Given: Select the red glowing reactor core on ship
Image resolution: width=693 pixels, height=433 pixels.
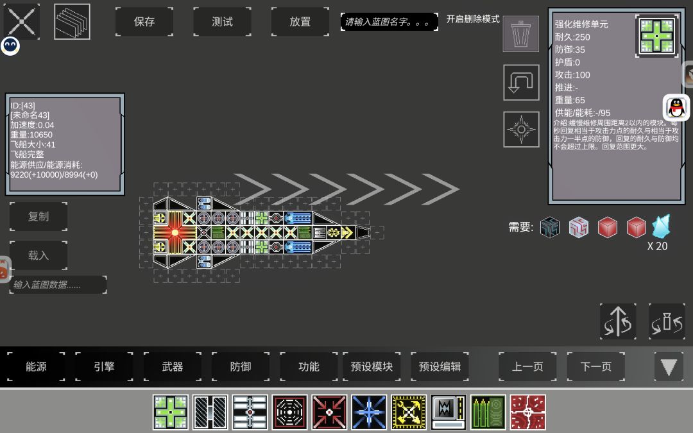Looking at the screenshot, I should click(x=175, y=232).
